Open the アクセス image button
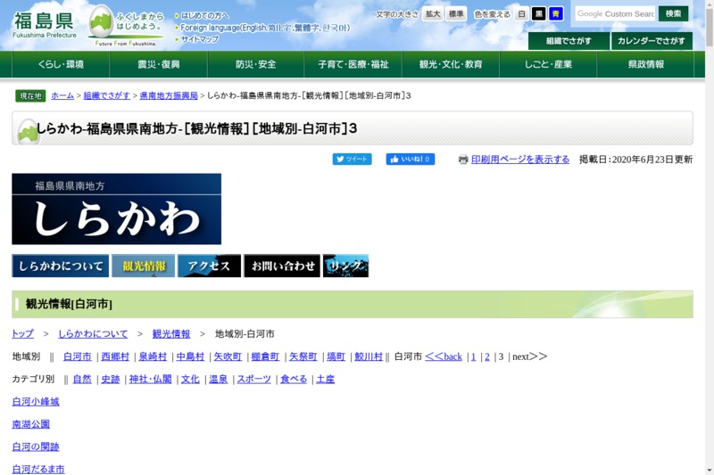This screenshot has width=714, height=475. (209, 266)
